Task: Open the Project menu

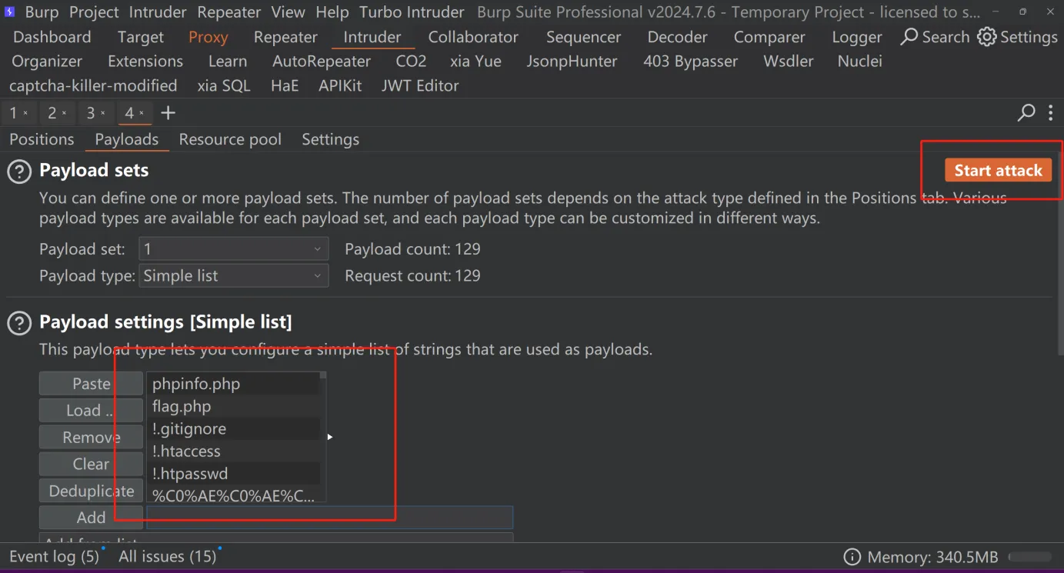Action: click(94, 12)
